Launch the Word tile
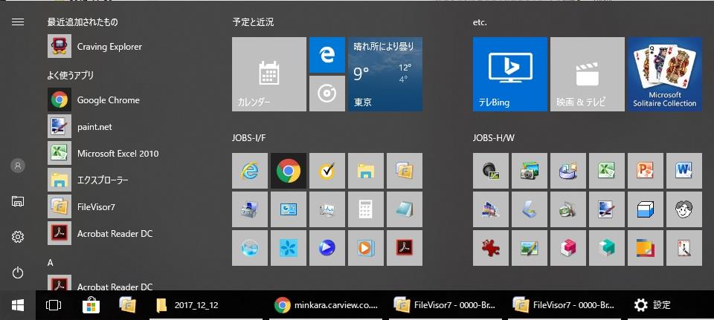This screenshot has height=320, width=714. tap(684, 171)
